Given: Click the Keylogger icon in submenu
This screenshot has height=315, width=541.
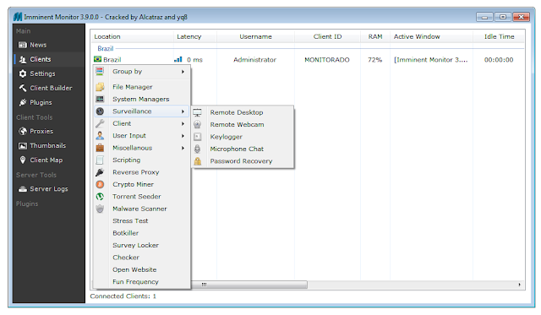Looking at the screenshot, I should pyautogui.click(x=197, y=137).
